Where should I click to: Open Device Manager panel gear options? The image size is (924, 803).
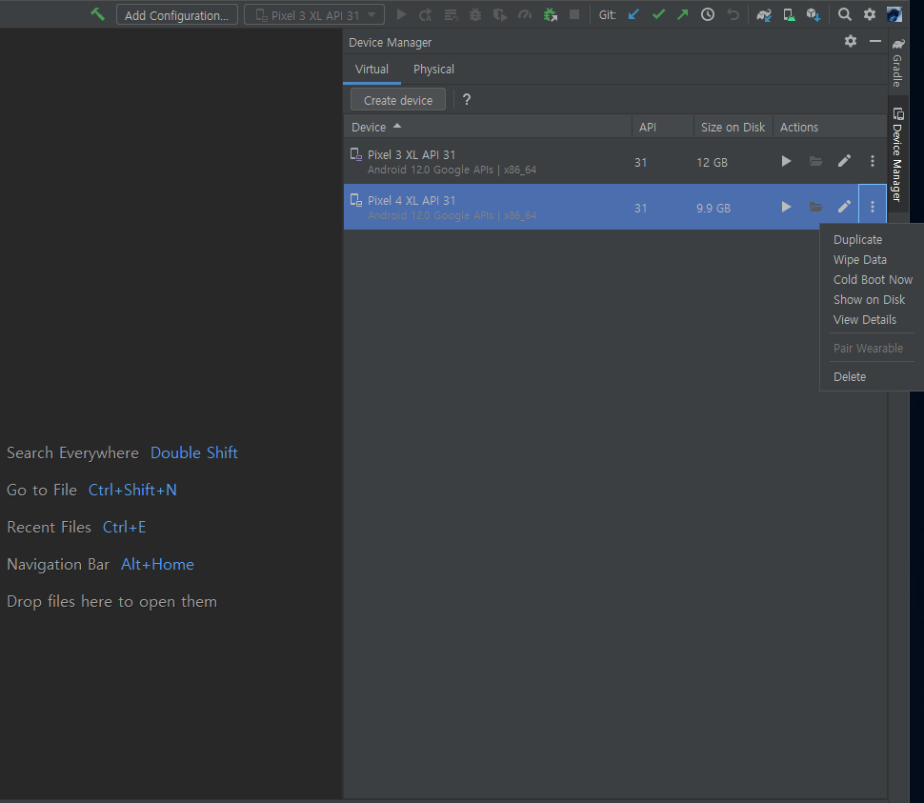(851, 41)
